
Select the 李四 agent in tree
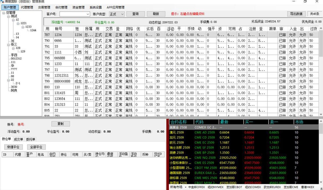(14, 55)
